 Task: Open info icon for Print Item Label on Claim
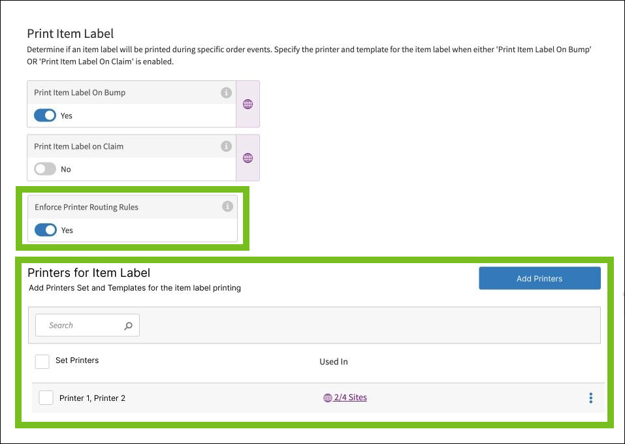227,146
